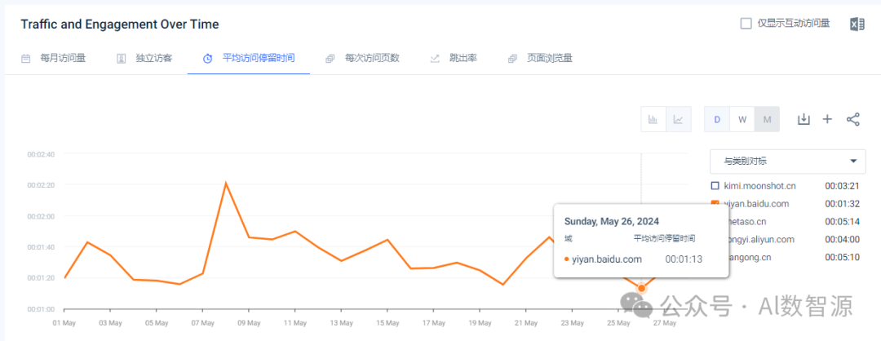Viewport: 881px width, 341px height.
Task: Click the tooltip date Sunday, May 26, 2024
Action: click(x=611, y=221)
